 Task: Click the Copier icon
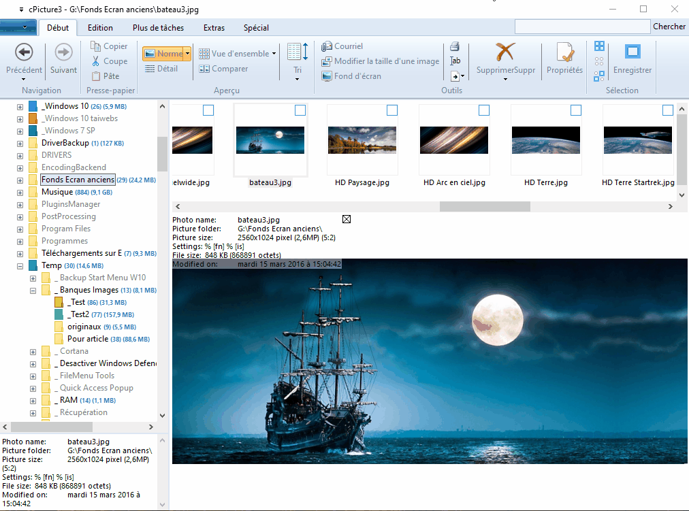(95, 46)
